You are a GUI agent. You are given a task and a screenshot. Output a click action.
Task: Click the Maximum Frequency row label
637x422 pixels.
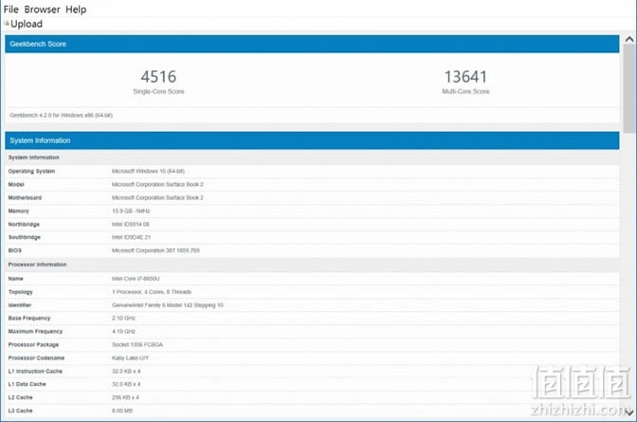35,332
